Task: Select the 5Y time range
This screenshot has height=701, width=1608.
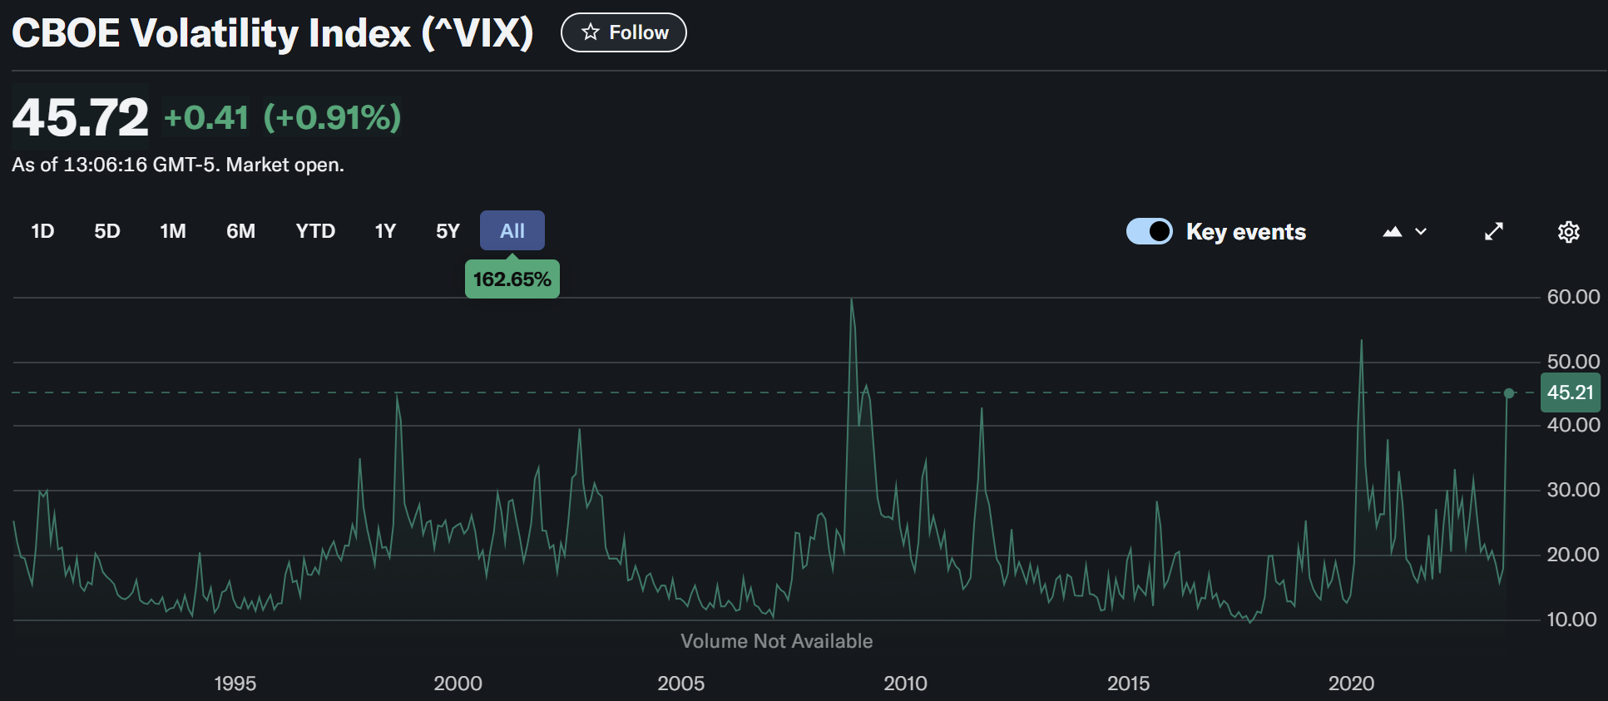Action: pos(448,231)
